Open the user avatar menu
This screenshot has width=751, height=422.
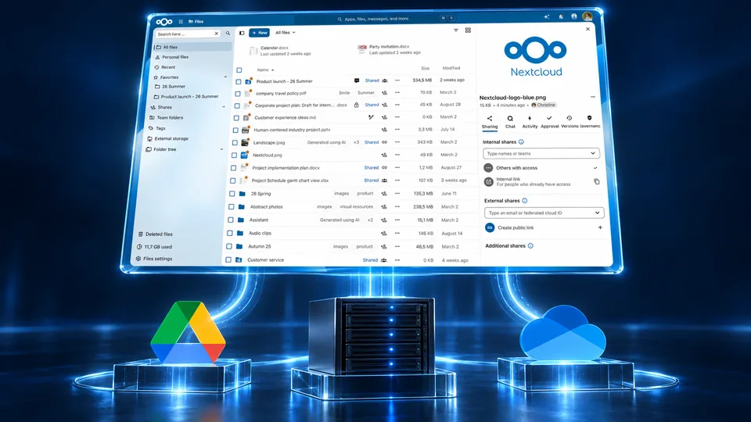588,16
